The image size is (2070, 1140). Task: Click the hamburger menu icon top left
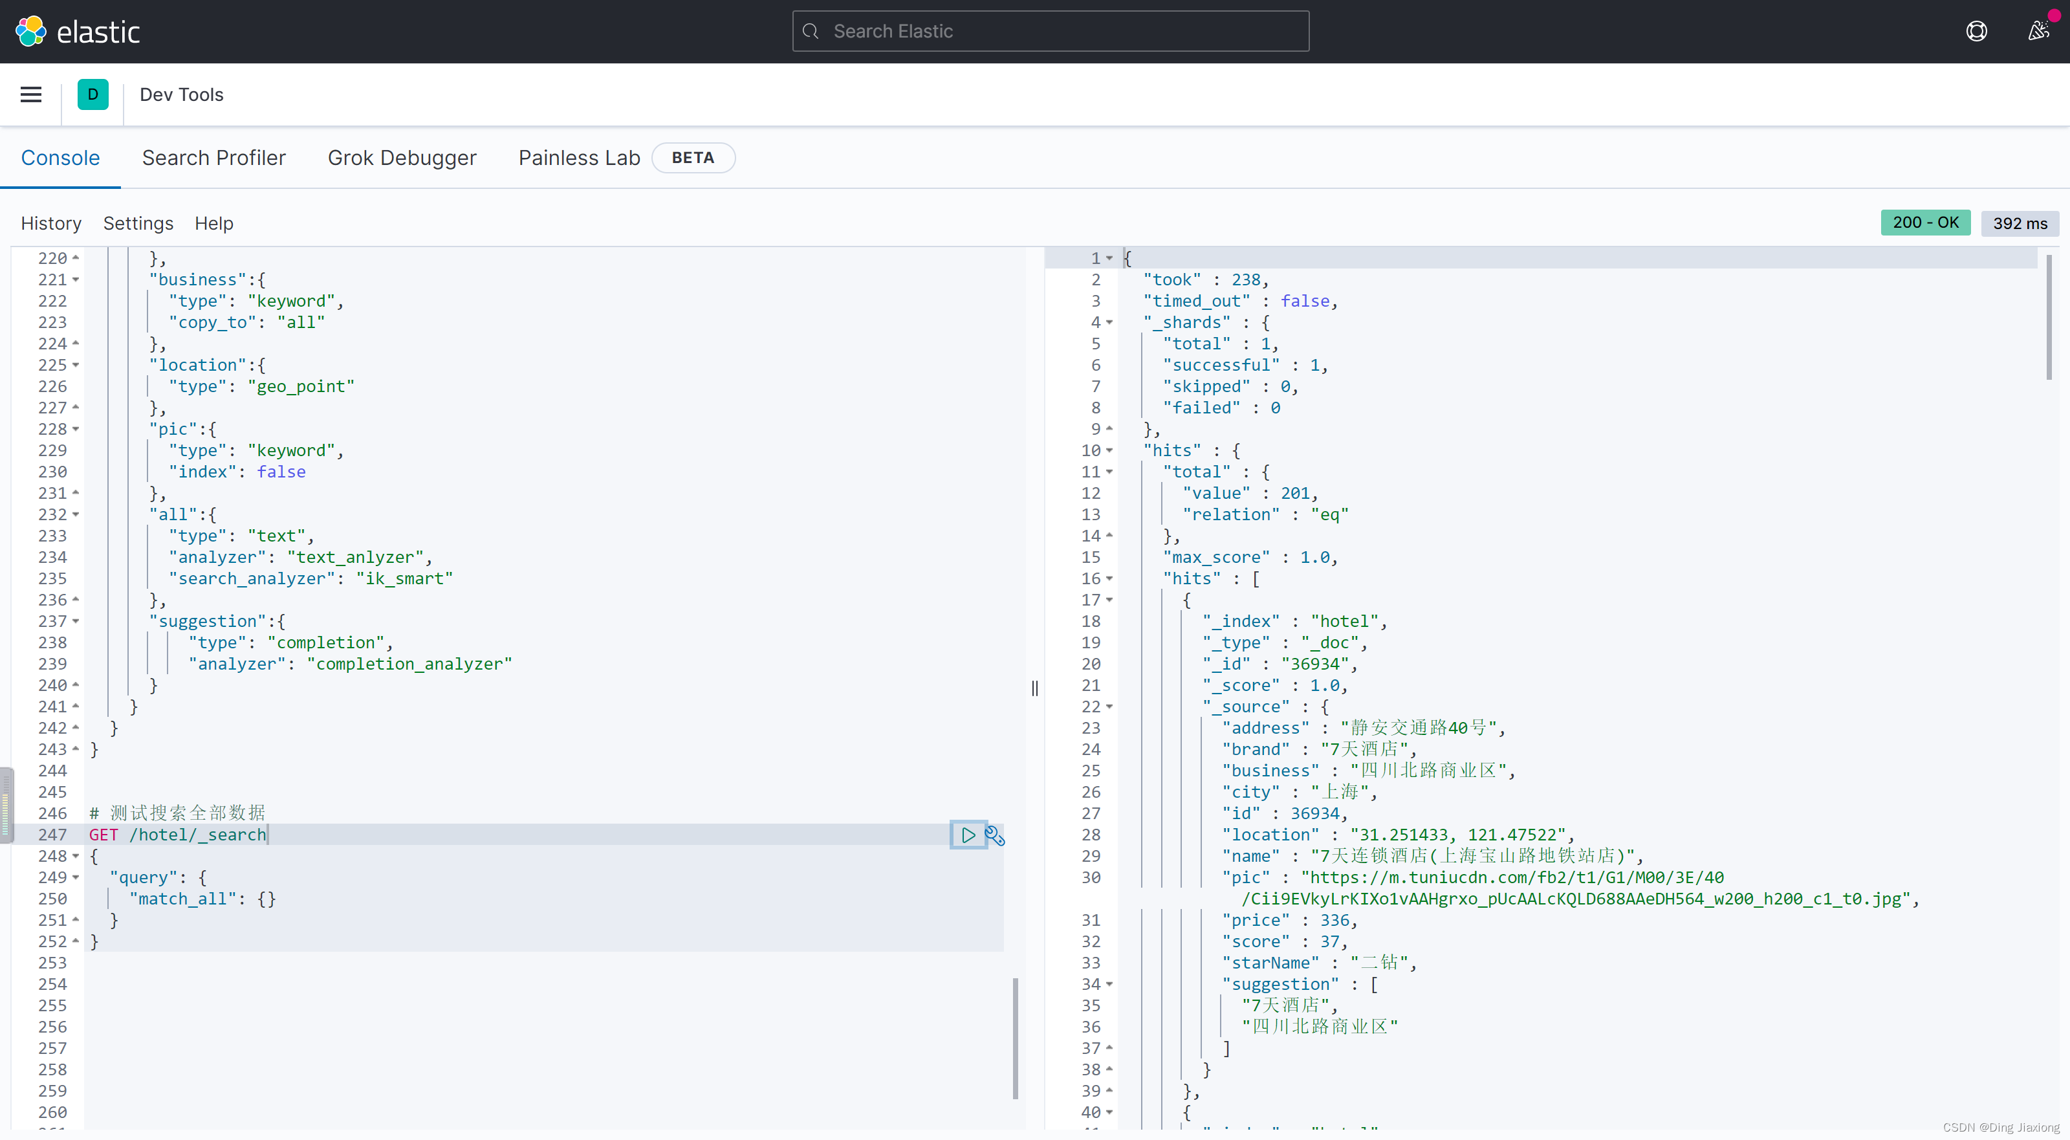click(31, 94)
